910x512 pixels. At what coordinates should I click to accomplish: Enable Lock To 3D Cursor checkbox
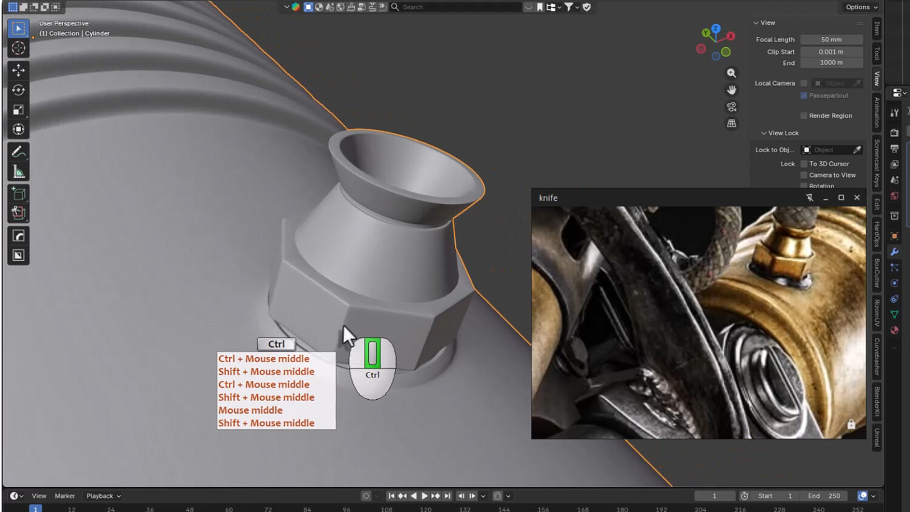tap(804, 164)
